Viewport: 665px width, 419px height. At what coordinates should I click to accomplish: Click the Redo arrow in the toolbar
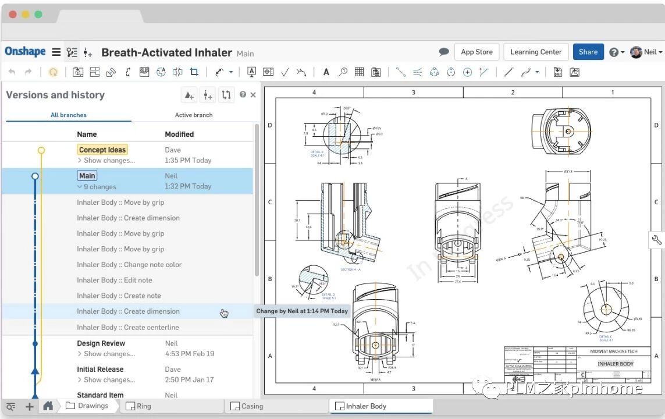pyautogui.click(x=28, y=72)
